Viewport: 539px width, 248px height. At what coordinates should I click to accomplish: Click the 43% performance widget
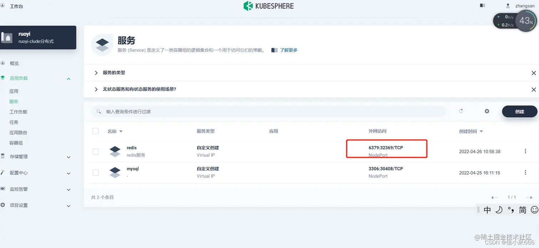(525, 21)
